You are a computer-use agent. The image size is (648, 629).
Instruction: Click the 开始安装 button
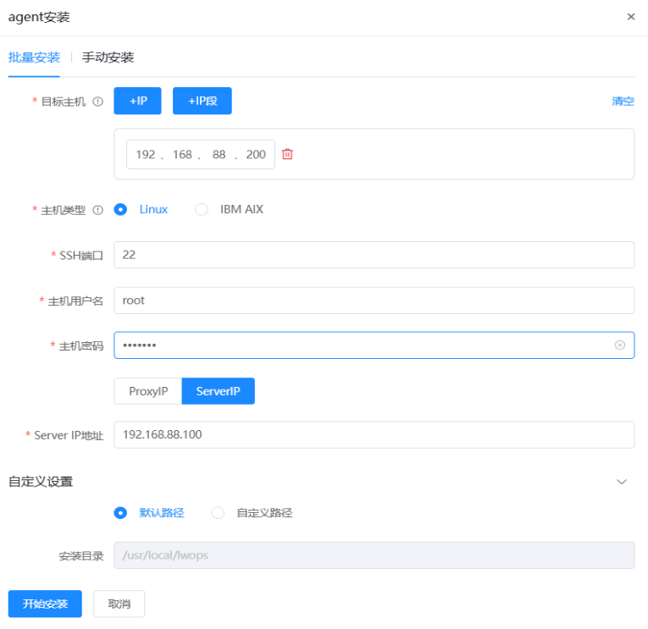45,604
